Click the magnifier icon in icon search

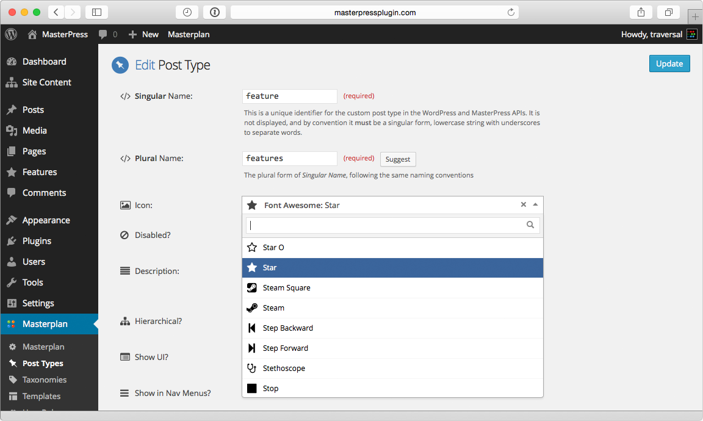(530, 225)
